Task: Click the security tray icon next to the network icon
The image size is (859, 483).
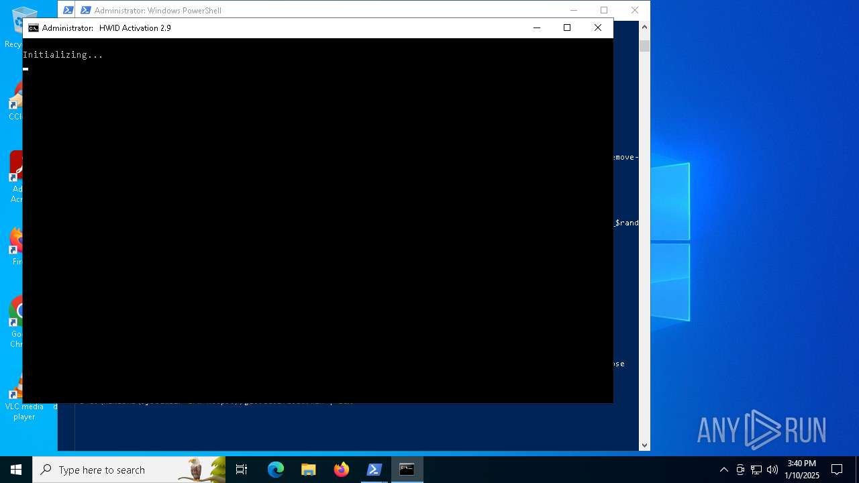Action: tap(740, 470)
